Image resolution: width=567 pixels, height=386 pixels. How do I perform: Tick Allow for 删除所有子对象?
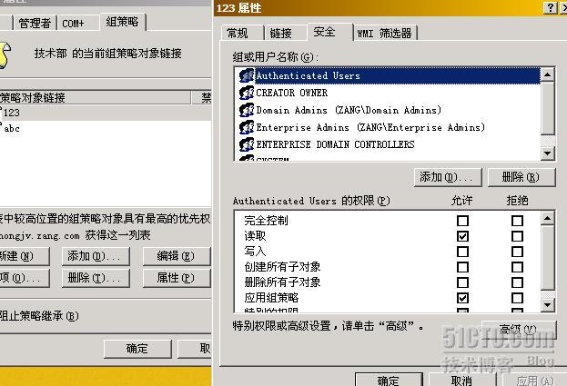click(x=462, y=282)
